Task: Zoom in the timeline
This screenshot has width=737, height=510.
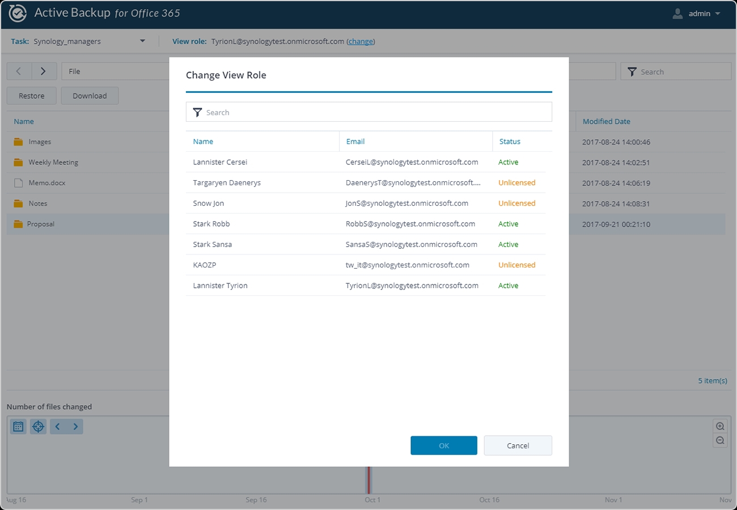Action: coord(720,426)
